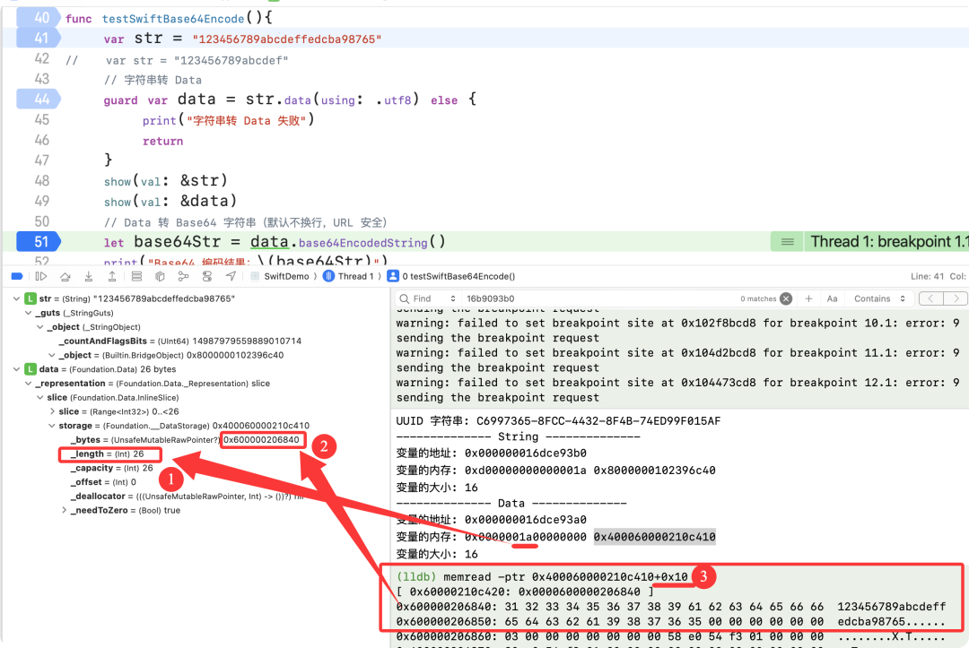This screenshot has width=969, height=648.
Task: Toggle breakpoint on line 44
Action: pos(38,99)
